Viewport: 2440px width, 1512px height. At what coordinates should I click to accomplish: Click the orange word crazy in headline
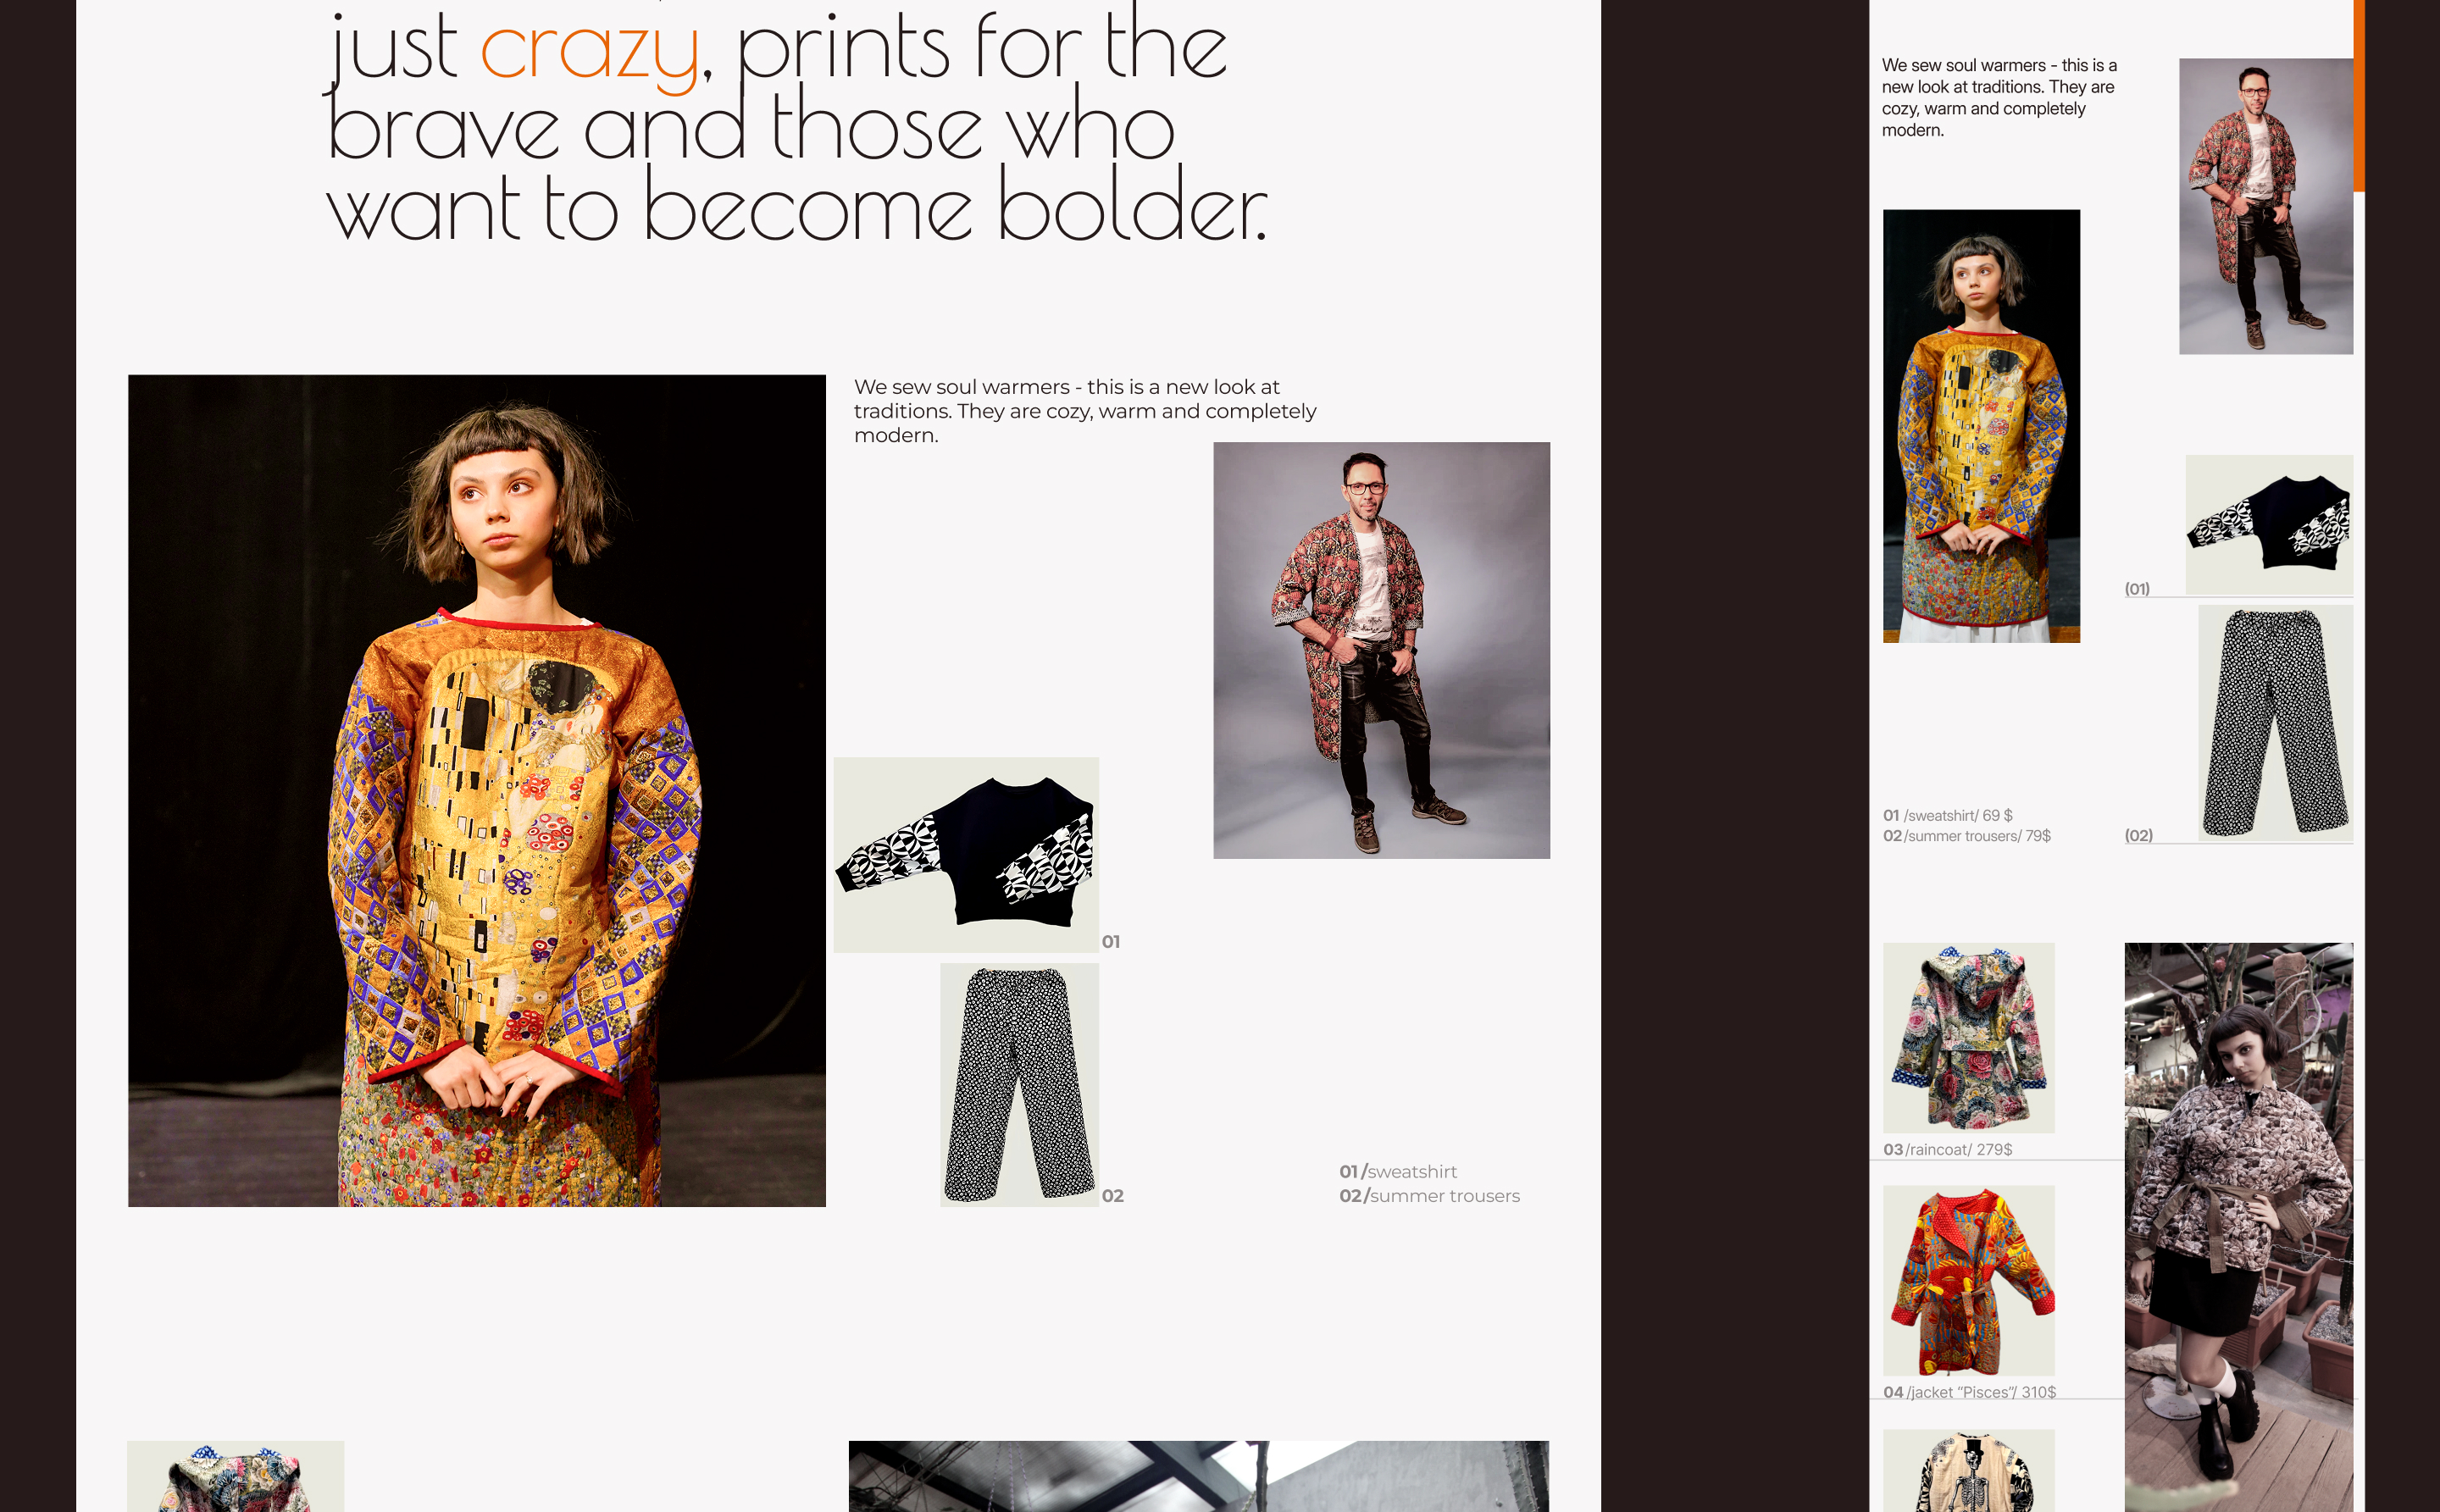589,50
